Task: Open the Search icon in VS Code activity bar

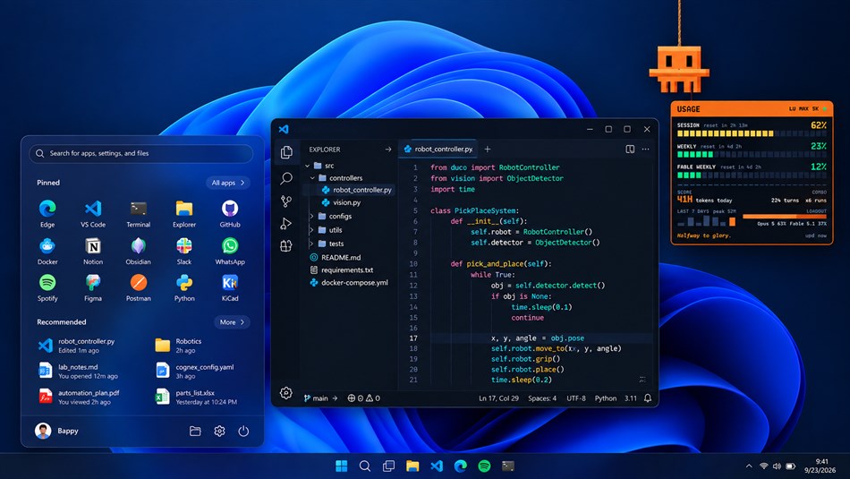Action: 286,178
